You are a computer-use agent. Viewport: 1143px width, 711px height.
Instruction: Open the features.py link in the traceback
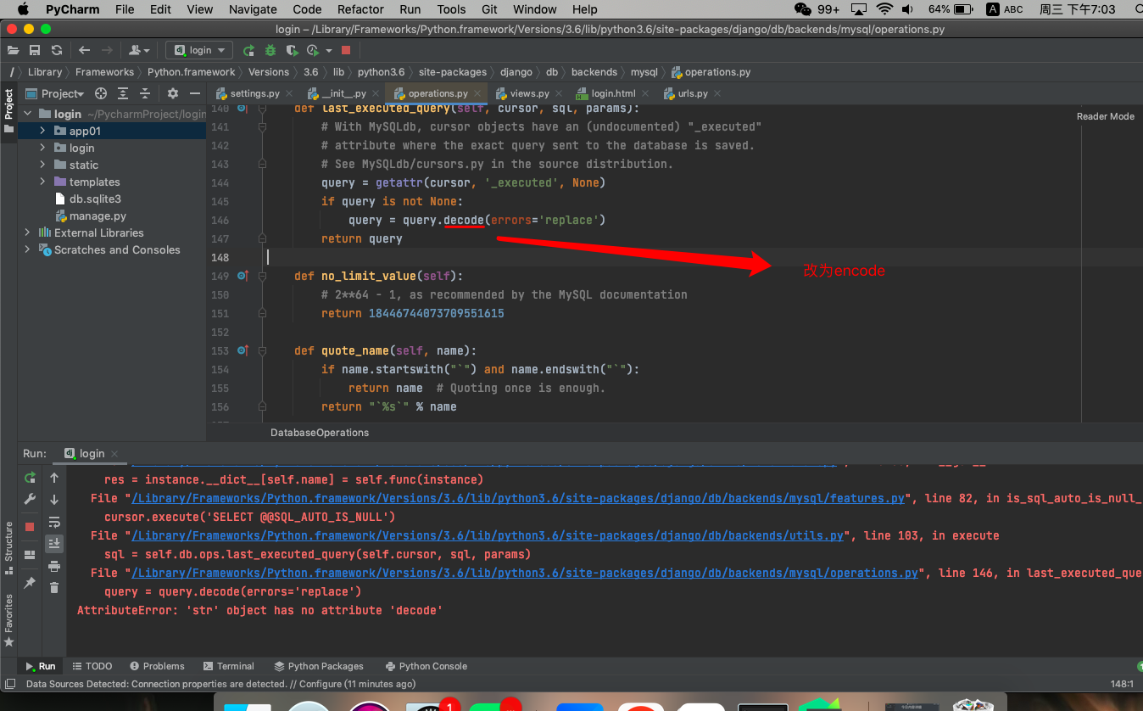[518, 498]
